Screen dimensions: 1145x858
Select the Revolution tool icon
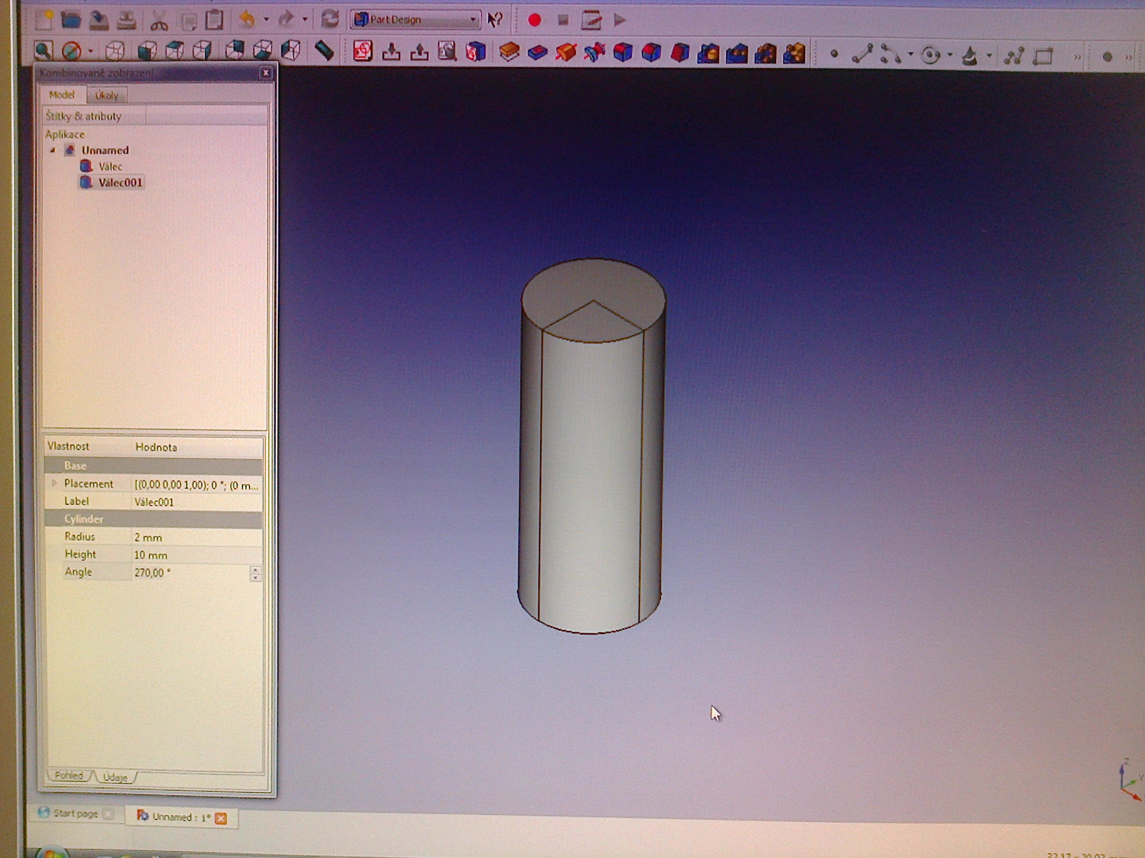tap(566, 53)
